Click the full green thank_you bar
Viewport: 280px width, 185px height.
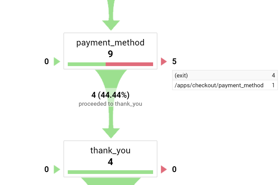[110, 172]
